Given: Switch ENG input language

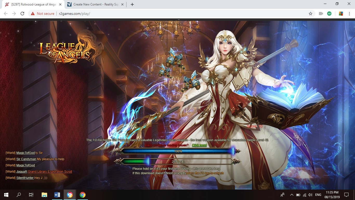Looking at the screenshot, I should pyautogui.click(x=318, y=195).
